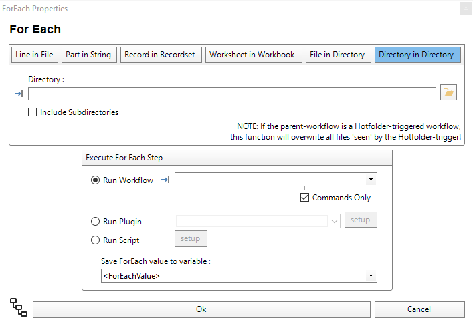Enable Include Subdirectories checkbox

(x=33, y=112)
